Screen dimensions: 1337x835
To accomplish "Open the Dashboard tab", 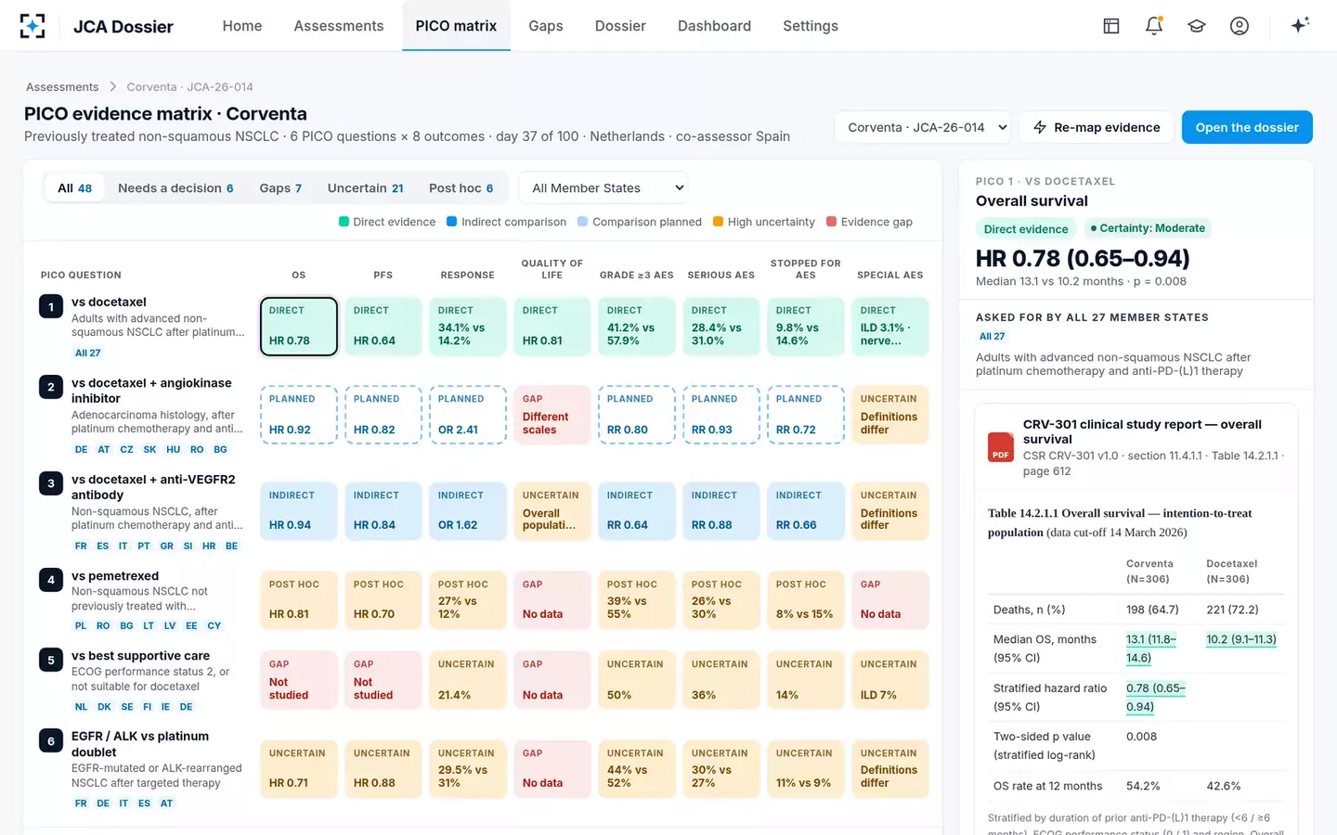I will [x=714, y=26].
